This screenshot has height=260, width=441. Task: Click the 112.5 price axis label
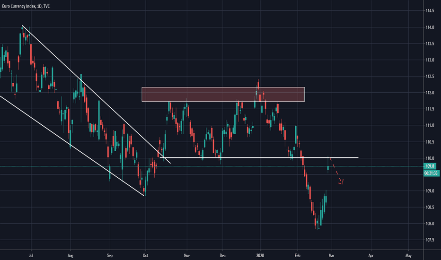[x=430, y=77]
